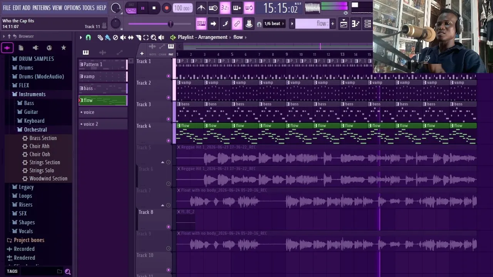Select the Playback scrub tool
The height and width of the screenshot is (277, 493).
(x=161, y=37)
